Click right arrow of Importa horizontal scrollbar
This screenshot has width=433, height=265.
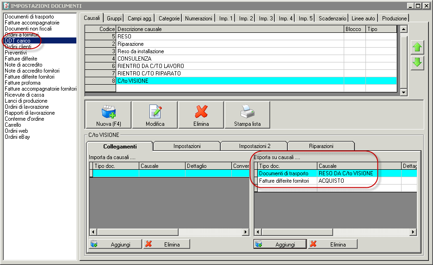click(x=245, y=232)
